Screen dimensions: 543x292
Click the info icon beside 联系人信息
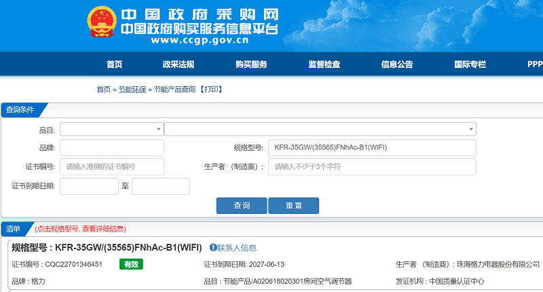[213, 247]
